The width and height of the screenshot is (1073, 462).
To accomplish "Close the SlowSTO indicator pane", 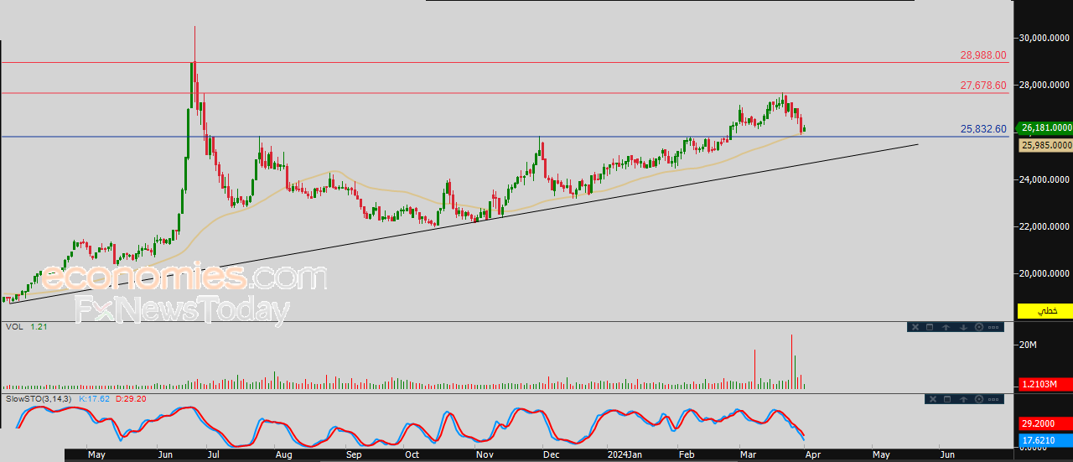I will [x=933, y=399].
